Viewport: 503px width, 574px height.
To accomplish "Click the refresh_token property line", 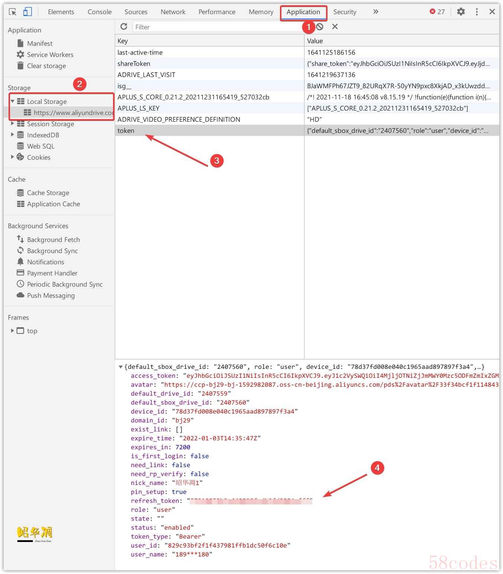I will [x=222, y=501].
